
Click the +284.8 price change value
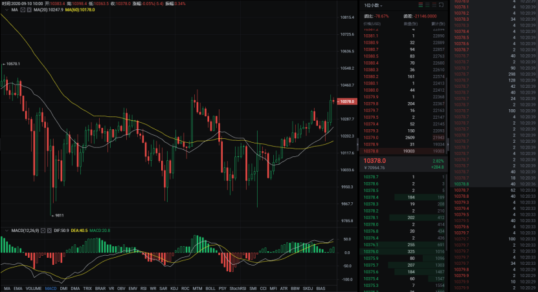click(x=438, y=167)
